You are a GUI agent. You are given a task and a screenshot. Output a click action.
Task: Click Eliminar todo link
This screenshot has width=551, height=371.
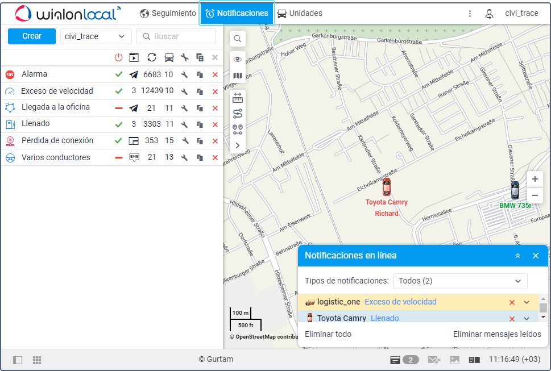[x=328, y=334]
